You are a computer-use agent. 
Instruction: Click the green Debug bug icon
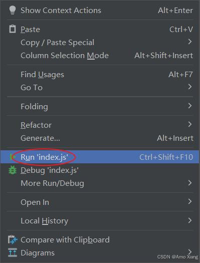[13, 170]
